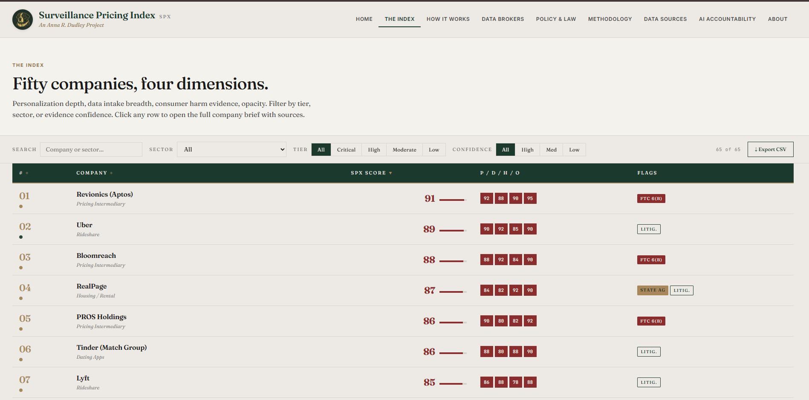This screenshot has height=400, width=809.
Task: Click the confidence dot under rank 02
Action: (x=21, y=237)
